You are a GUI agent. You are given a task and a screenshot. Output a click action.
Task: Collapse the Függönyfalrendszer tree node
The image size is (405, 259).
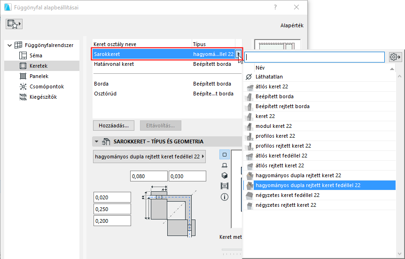(9, 45)
